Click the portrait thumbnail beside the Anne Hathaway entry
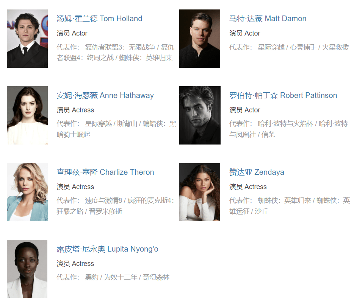354x300 pixels. [27, 115]
